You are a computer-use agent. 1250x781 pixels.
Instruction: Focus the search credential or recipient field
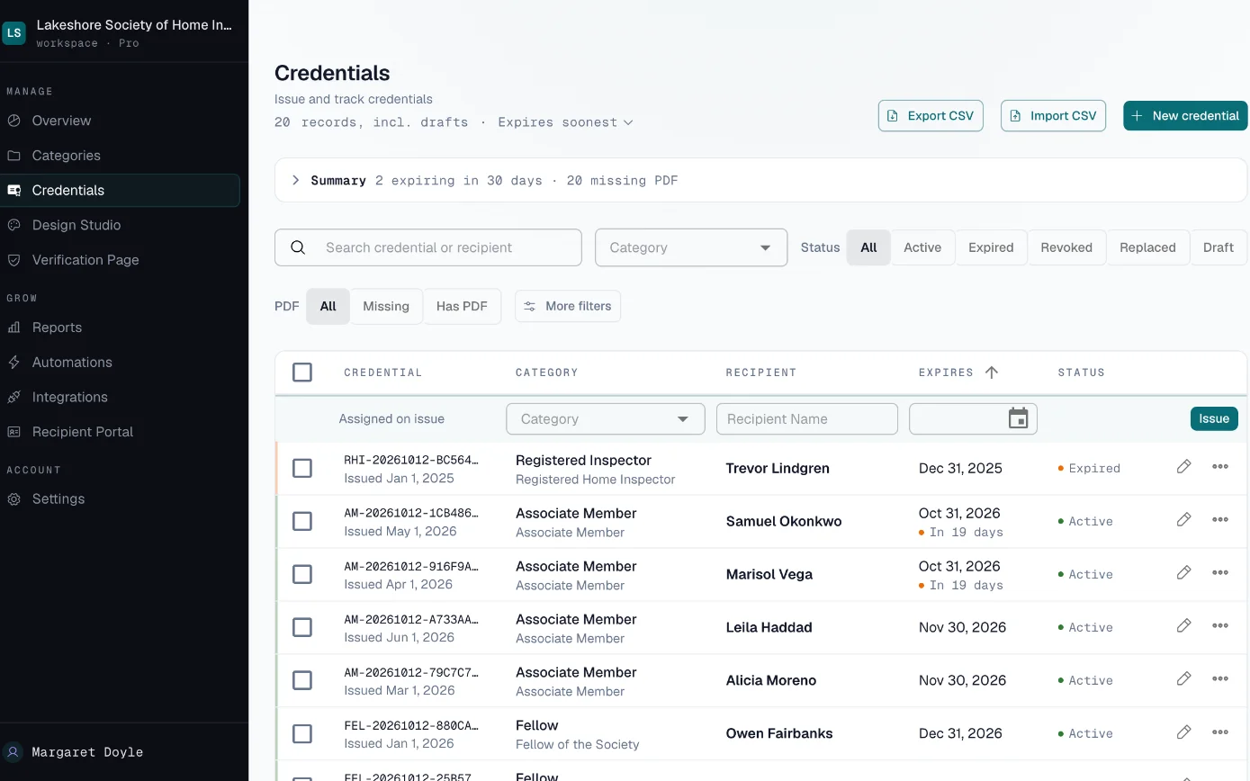tap(428, 247)
